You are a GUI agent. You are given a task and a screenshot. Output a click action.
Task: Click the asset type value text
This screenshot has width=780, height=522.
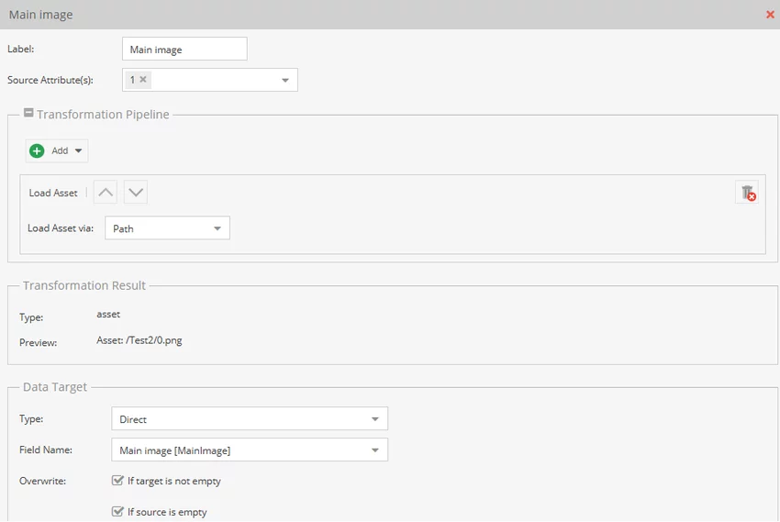click(x=108, y=314)
